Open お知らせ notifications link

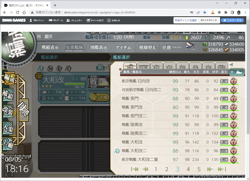click(114, 21)
